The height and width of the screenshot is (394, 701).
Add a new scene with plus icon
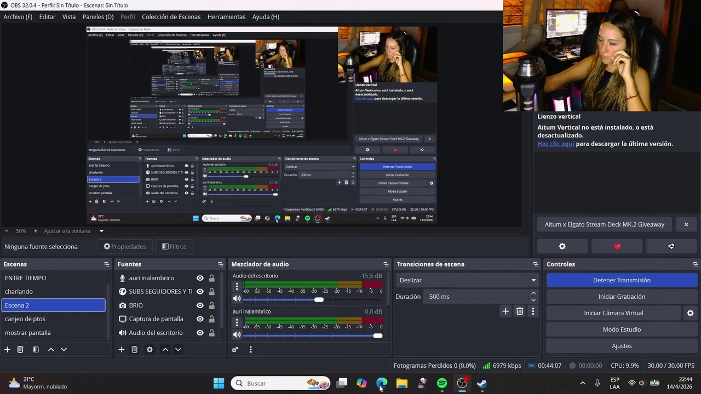(x=7, y=350)
